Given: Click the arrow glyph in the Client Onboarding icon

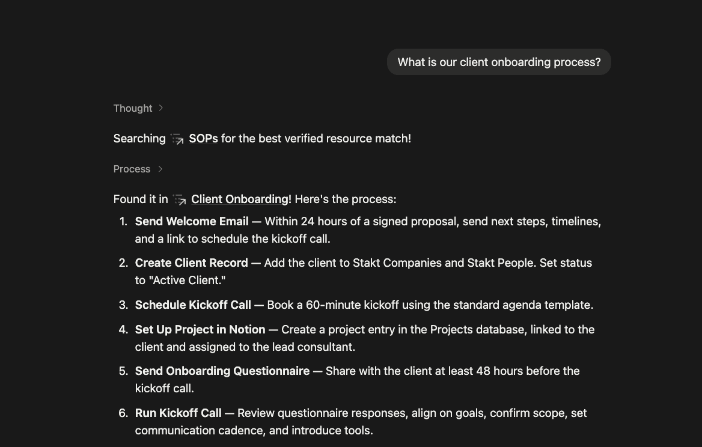Looking at the screenshot, I should (183, 202).
